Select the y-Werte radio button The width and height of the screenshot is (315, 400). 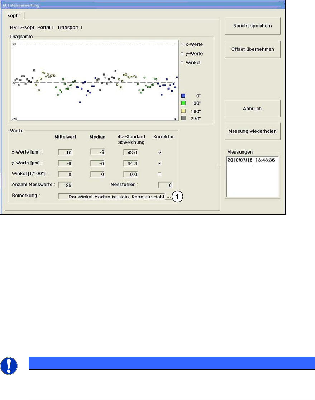(182, 54)
